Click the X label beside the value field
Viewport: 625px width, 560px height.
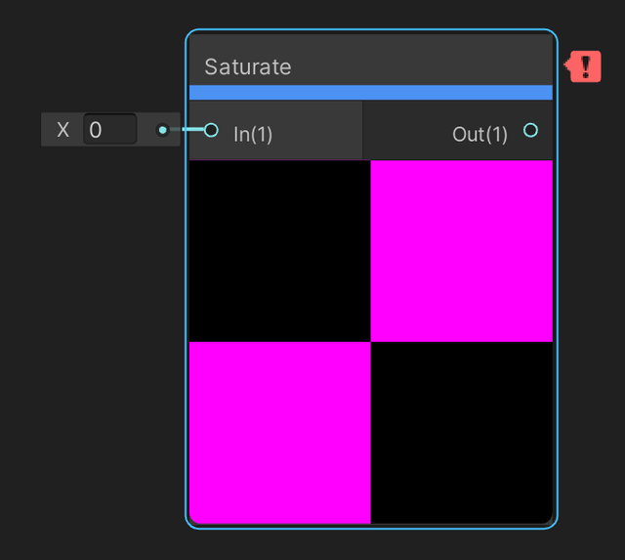pyautogui.click(x=63, y=130)
